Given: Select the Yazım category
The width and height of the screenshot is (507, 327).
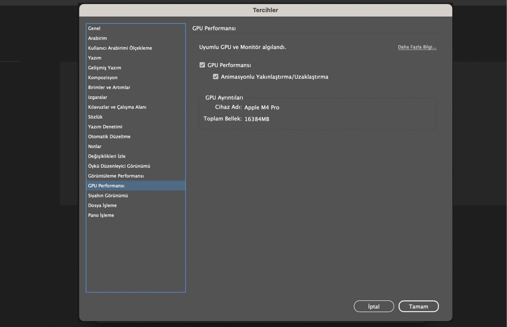Looking at the screenshot, I should (95, 58).
